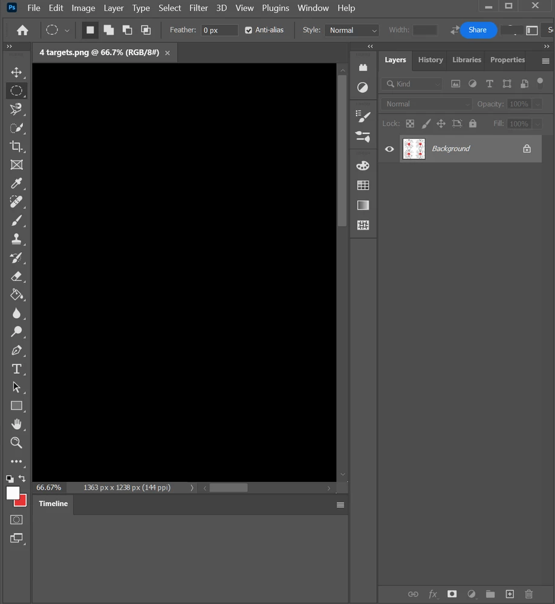Hide the Background layer with eye icon
Viewport: 555px width, 604px height.
coord(389,149)
